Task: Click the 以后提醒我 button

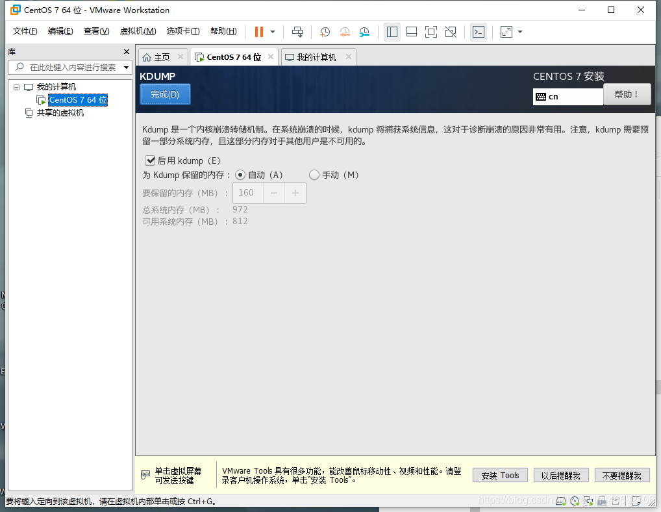Action: point(560,476)
